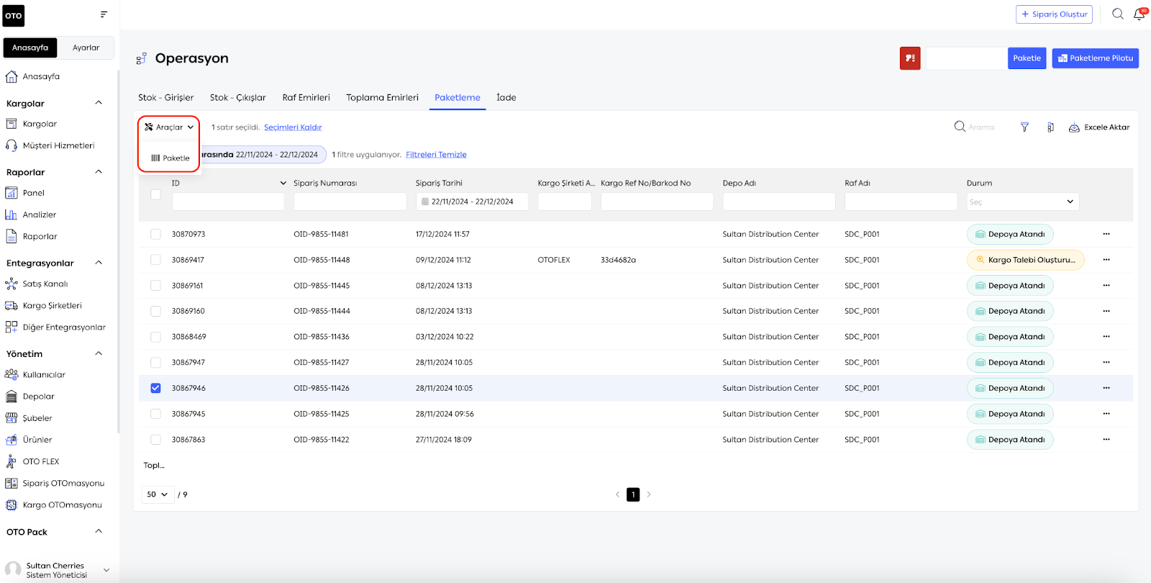Switch to Stok - Çıkışlar tab
The width and height of the screenshot is (1151, 583).
pyautogui.click(x=237, y=97)
